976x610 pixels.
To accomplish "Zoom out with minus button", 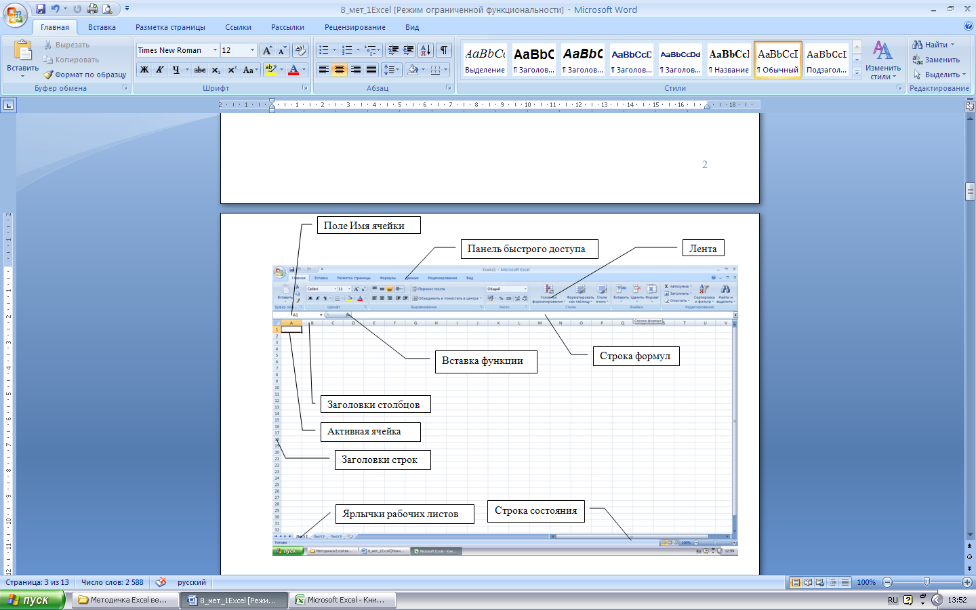I will [x=887, y=582].
